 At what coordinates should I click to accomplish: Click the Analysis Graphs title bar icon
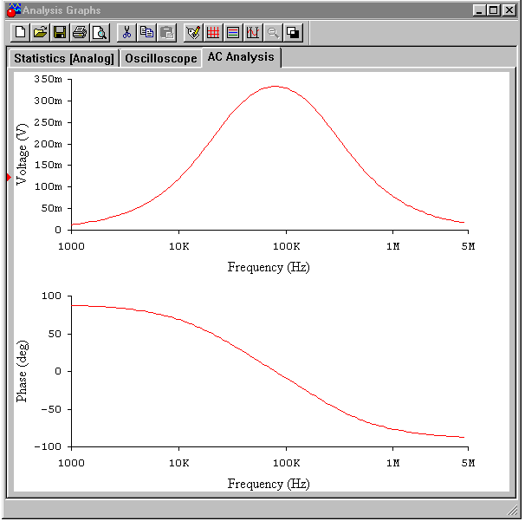pos(13,10)
